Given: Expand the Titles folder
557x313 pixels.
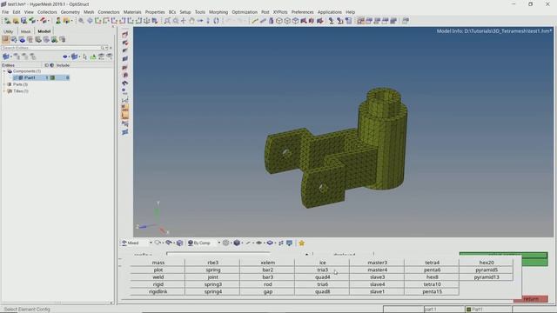Looking at the screenshot, I should [x=4, y=91].
